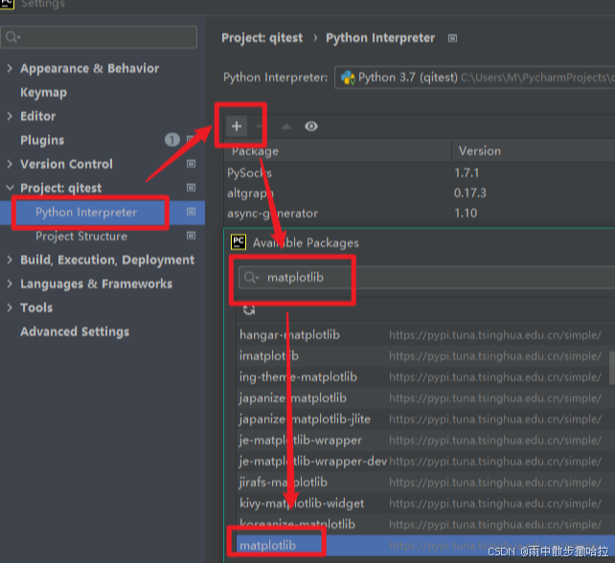Click the Package column header
The height and width of the screenshot is (563, 615).
coord(338,151)
